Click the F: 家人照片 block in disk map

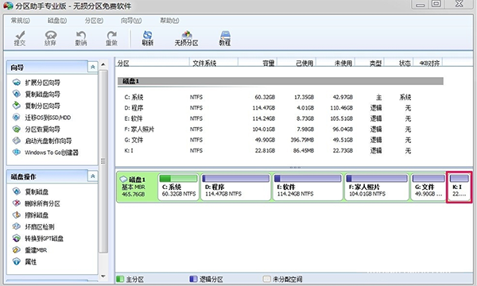click(x=377, y=187)
